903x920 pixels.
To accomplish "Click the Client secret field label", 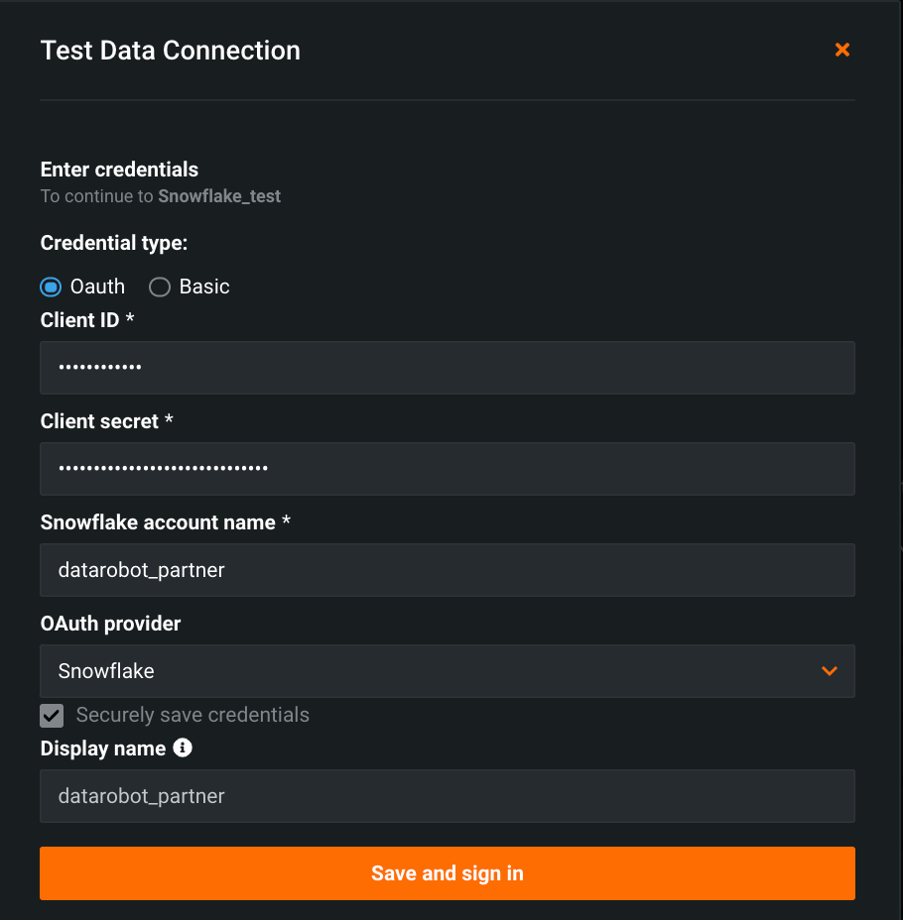I will point(99,421).
